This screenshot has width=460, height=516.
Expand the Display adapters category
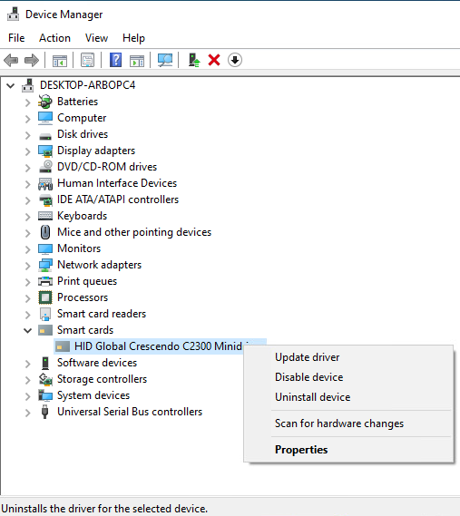[28, 151]
